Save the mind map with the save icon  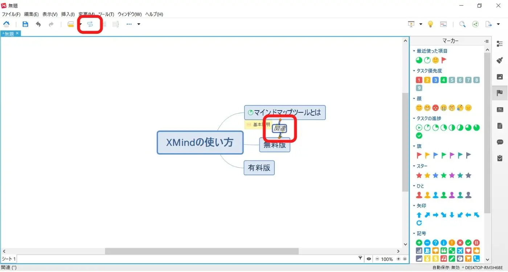(x=25, y=24)
